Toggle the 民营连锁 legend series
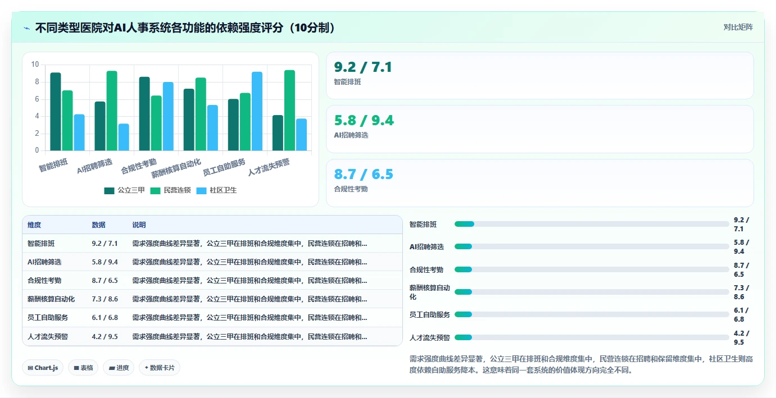Viewport: 776px width, 398px height. tap(170, 190)
